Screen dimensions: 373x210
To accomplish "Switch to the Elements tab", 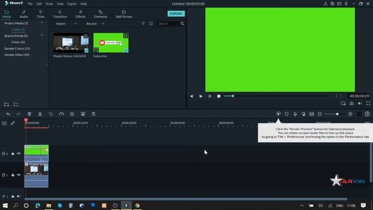I will 100,14.
